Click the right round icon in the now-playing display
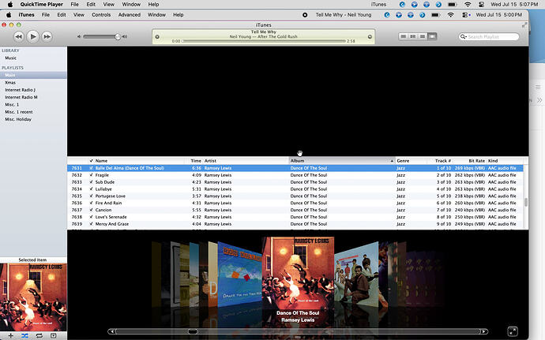545x340 pixels. point(370,37)
